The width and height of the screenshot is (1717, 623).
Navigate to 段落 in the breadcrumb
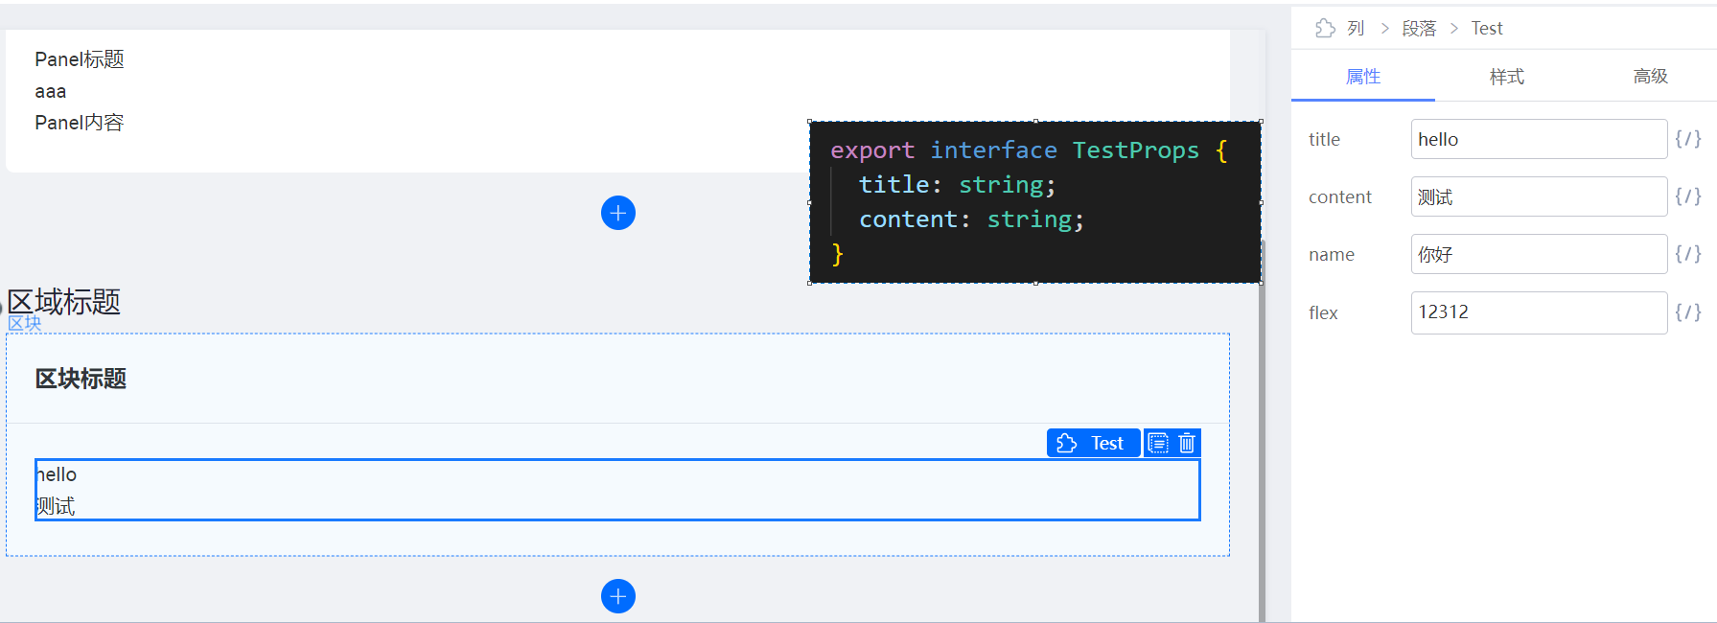1419,29
